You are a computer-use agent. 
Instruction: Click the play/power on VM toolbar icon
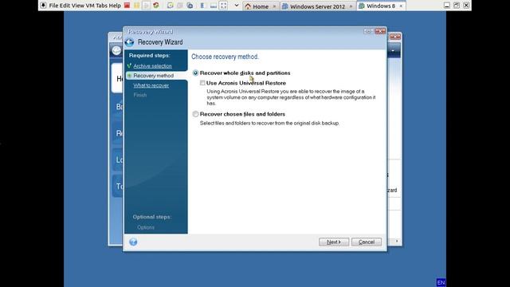pos(147,6)
